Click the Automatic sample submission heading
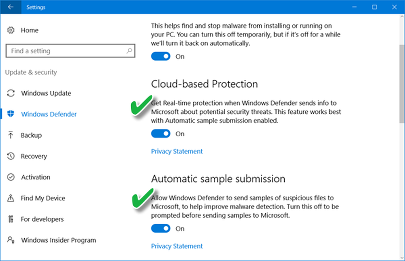 (218, 179)
